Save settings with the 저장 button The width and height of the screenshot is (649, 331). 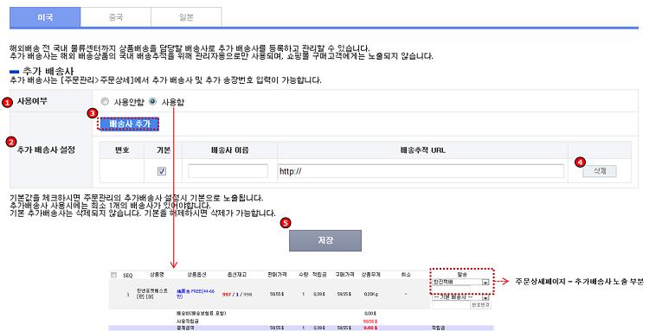(325, 240)
